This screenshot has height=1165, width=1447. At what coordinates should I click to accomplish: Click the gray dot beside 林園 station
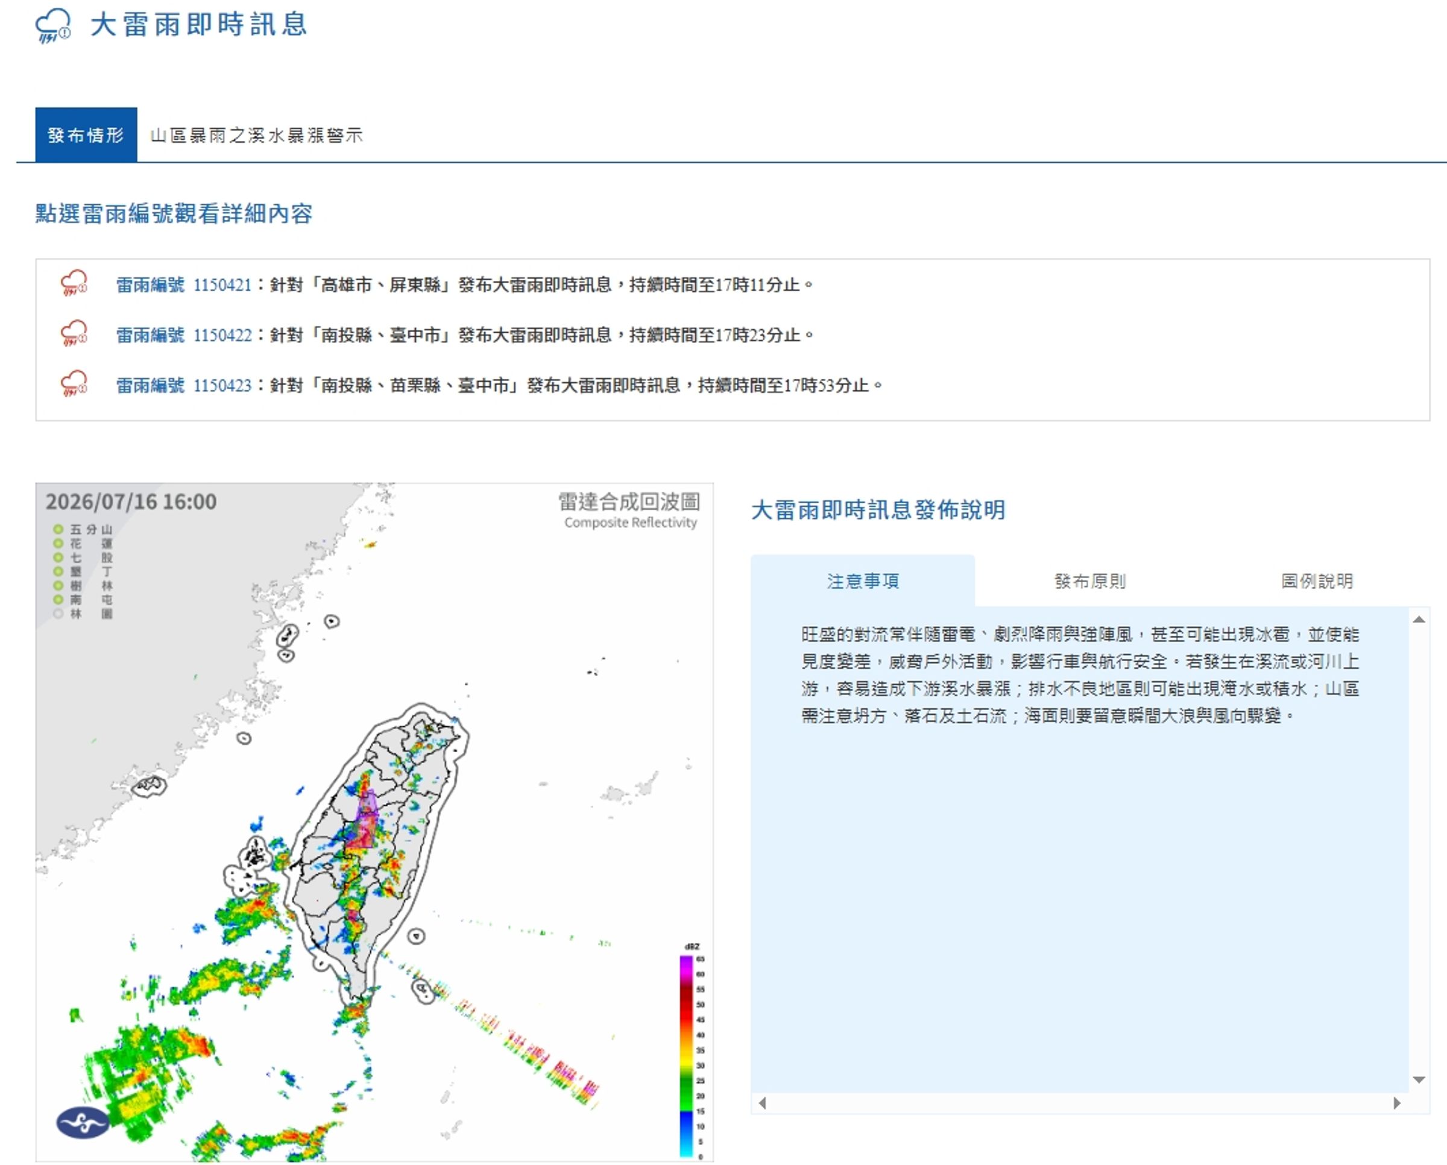pyautogui.click(x=58, y=614)
